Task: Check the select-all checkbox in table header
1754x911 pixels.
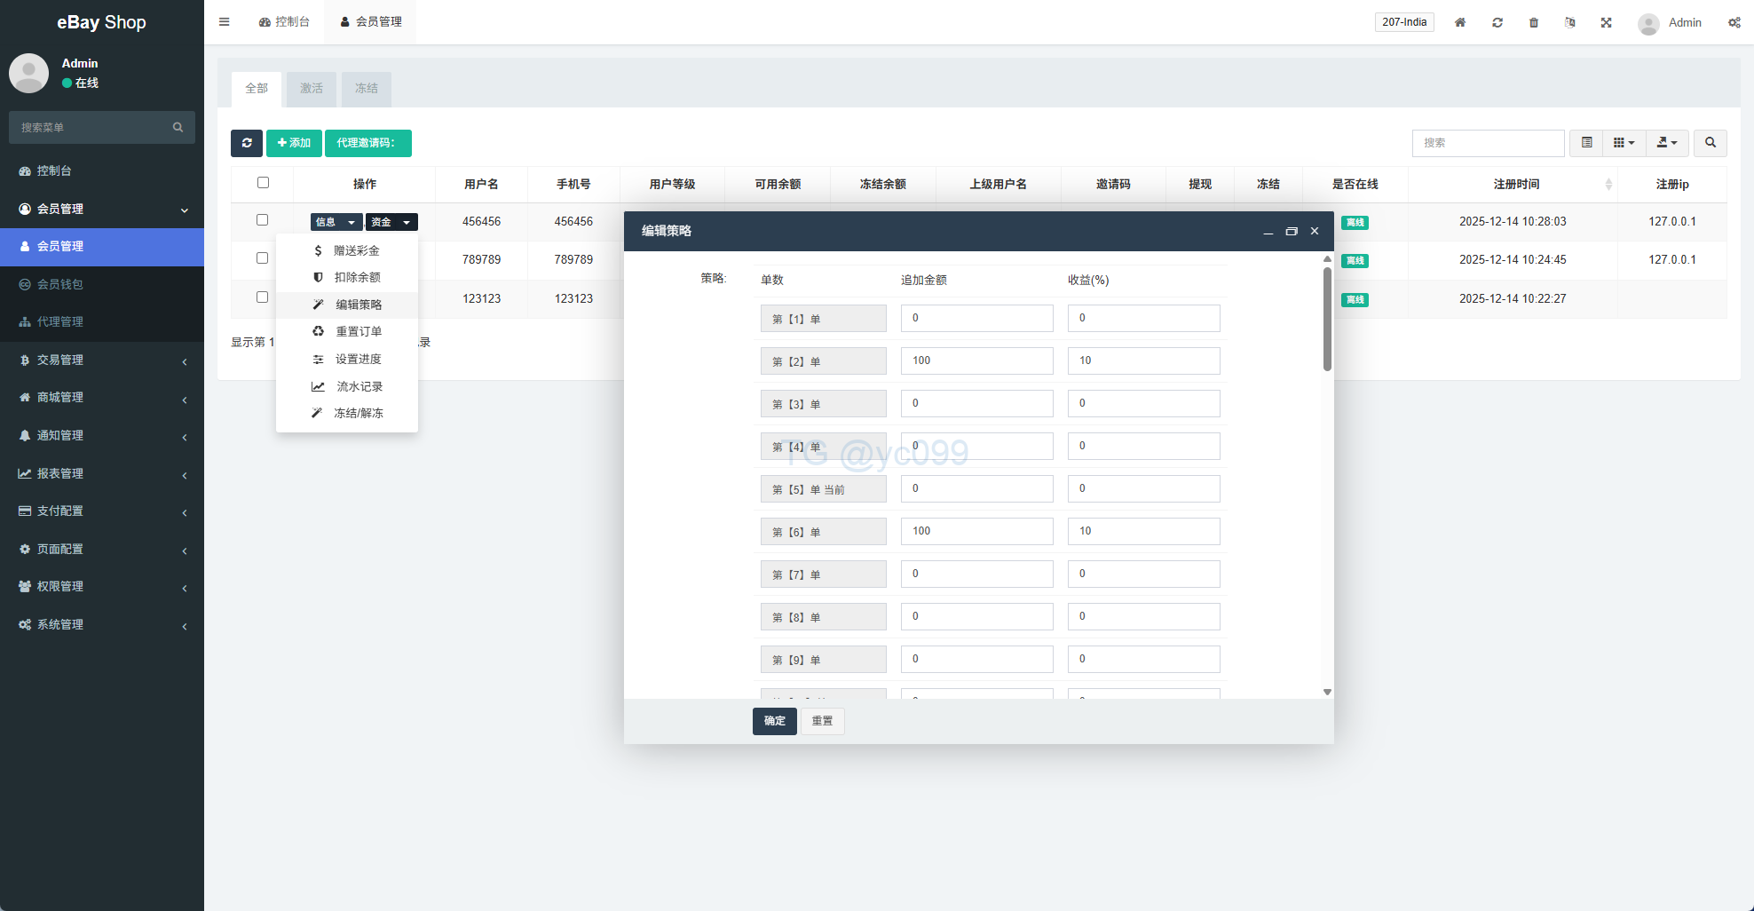Action: [263, 183]
